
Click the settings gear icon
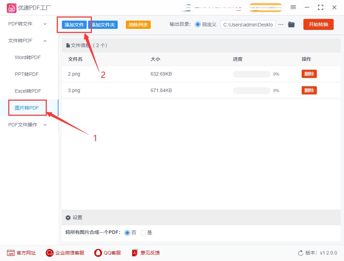pos(68,218)
